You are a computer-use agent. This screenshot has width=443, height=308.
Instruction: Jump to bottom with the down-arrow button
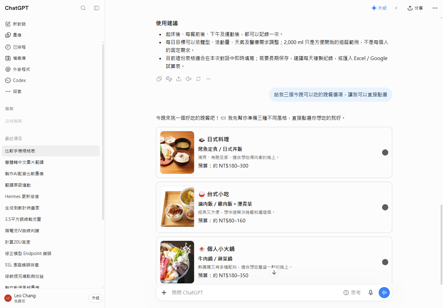tap(274, 272)
